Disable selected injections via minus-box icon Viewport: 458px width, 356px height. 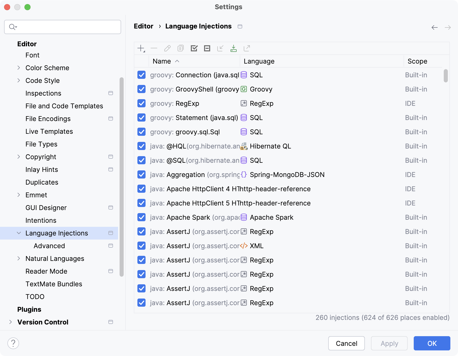(x=207, y=48)
